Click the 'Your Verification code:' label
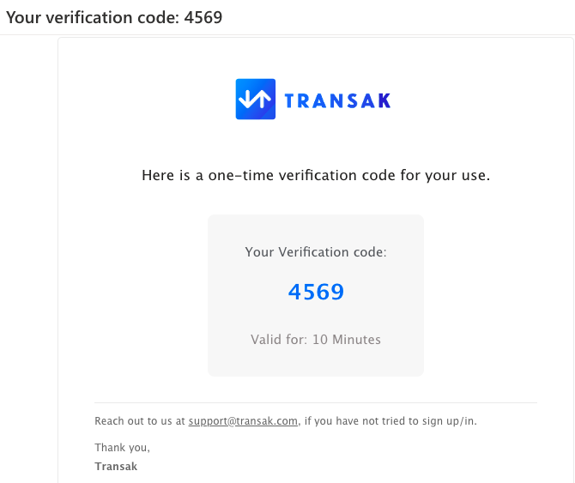575x483 pixels. coord(316,252)
